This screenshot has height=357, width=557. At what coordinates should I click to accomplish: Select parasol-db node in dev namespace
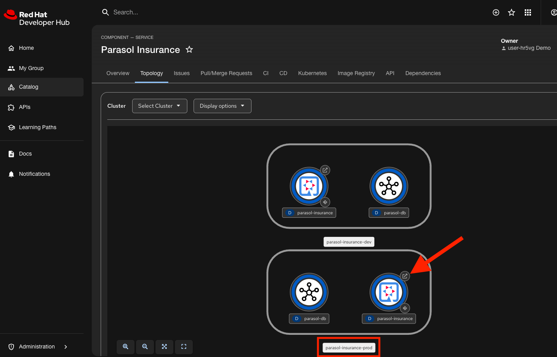[x=389, y=186]
